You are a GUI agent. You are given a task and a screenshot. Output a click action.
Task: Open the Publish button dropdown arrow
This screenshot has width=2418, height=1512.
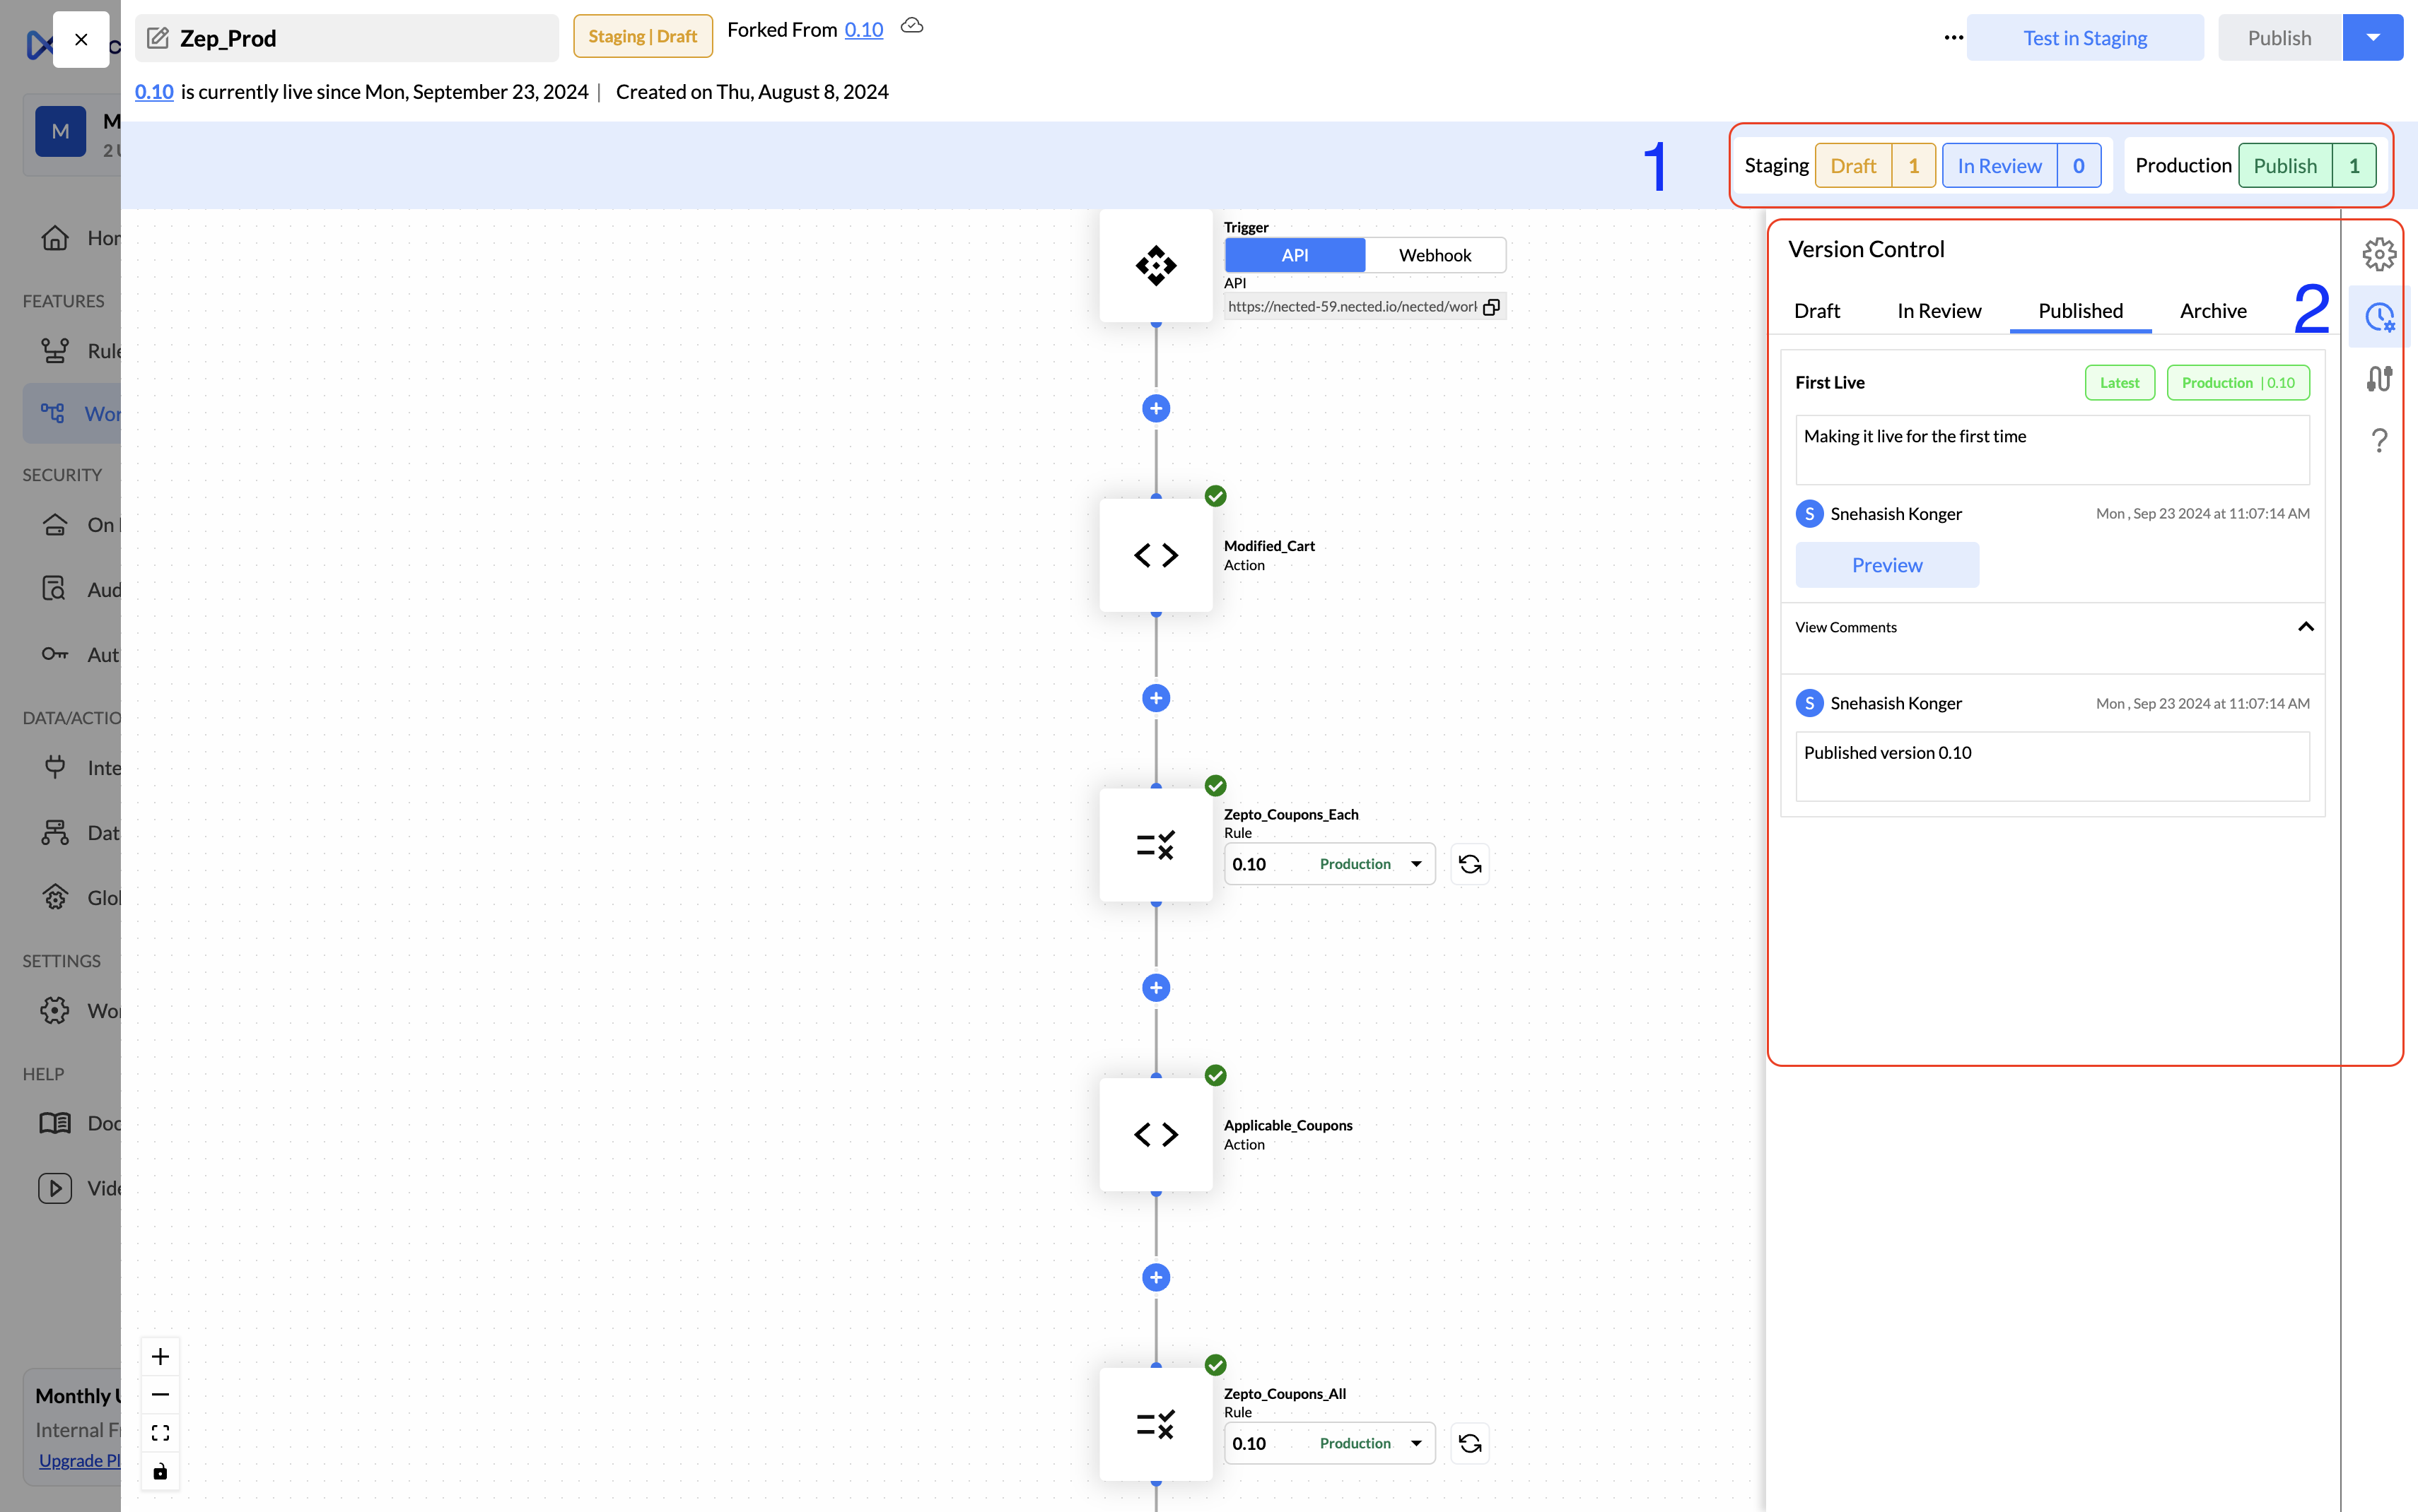click(x=2372, y=38)
